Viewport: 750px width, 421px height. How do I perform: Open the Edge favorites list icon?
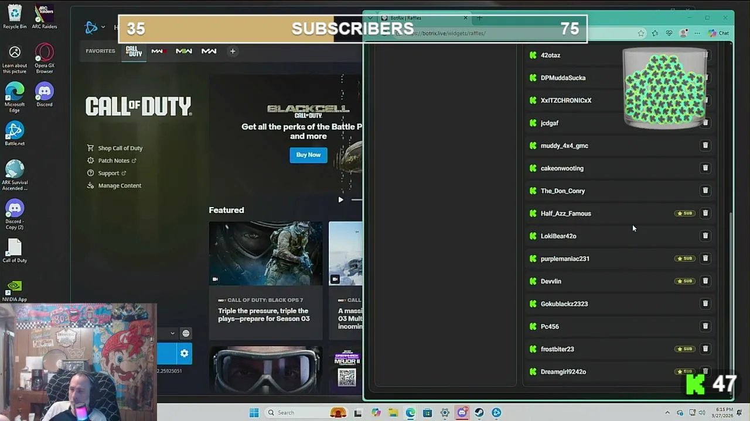click(x=655, y=33)
